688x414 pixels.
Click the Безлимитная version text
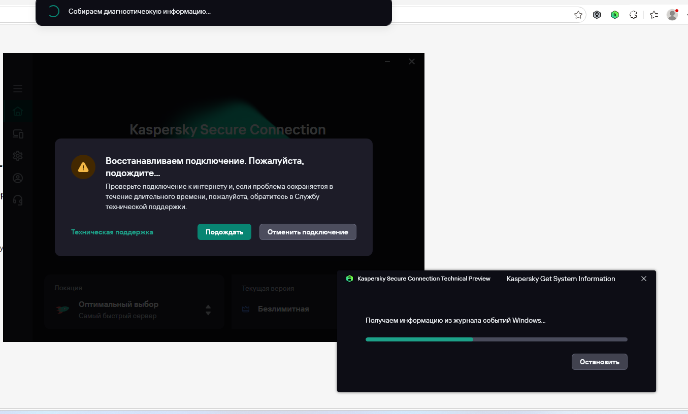(x=283, y=309)
